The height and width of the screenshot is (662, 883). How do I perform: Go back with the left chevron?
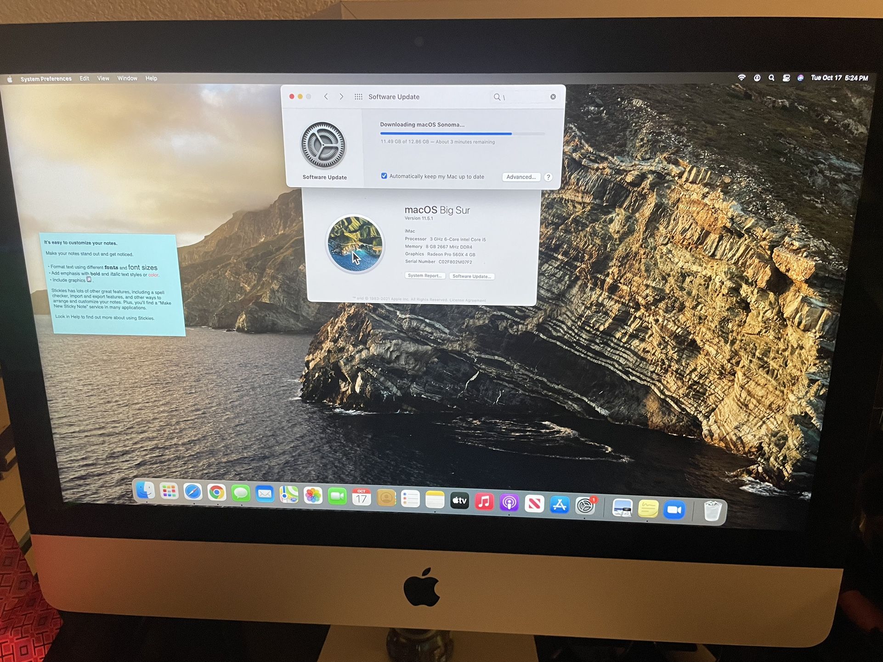click(x=326, y=96)
